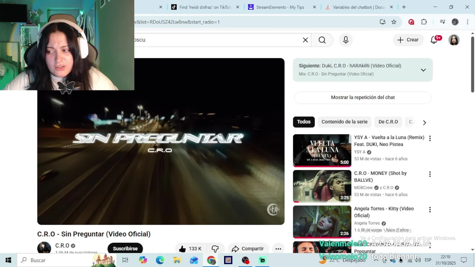Open the C.R.O channel name link
This screenshot has height=267, width=475.
coord(62,245)
